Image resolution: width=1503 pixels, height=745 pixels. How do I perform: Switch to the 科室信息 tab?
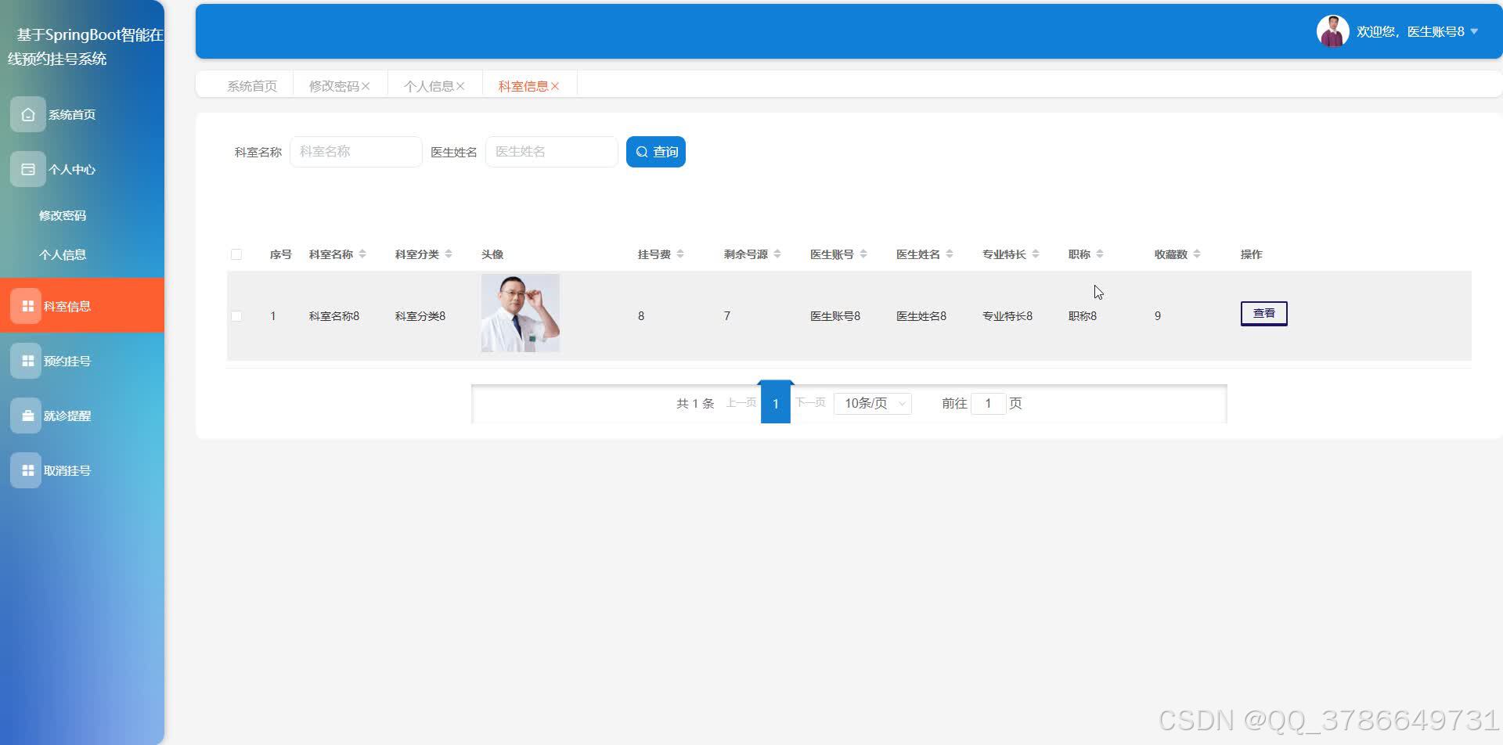click(524, 86)
